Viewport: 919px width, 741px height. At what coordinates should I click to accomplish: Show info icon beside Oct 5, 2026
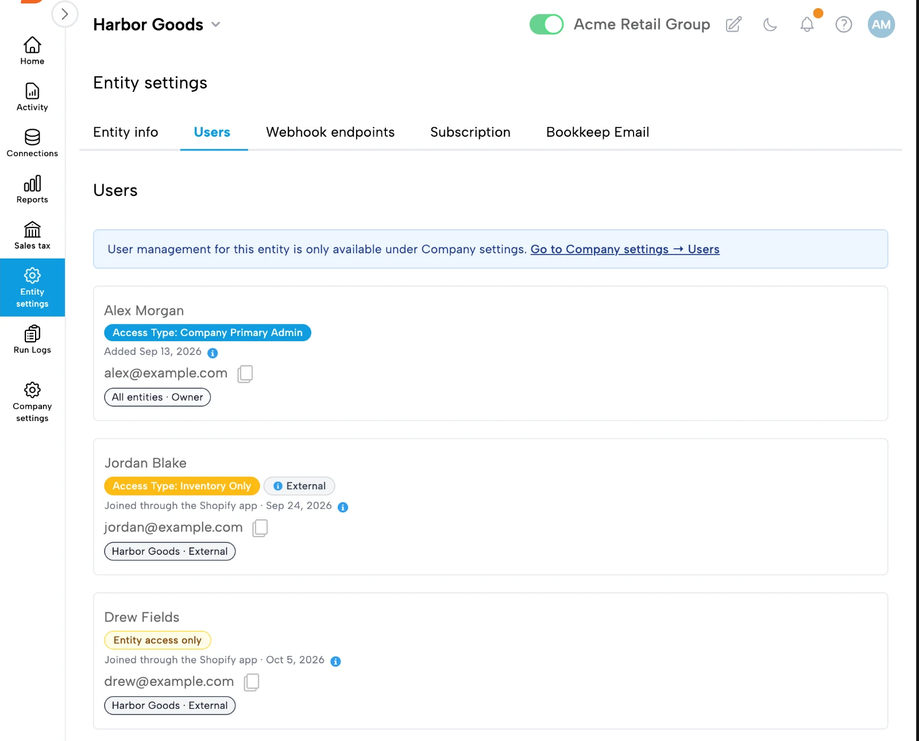click(x=336, y=661)
